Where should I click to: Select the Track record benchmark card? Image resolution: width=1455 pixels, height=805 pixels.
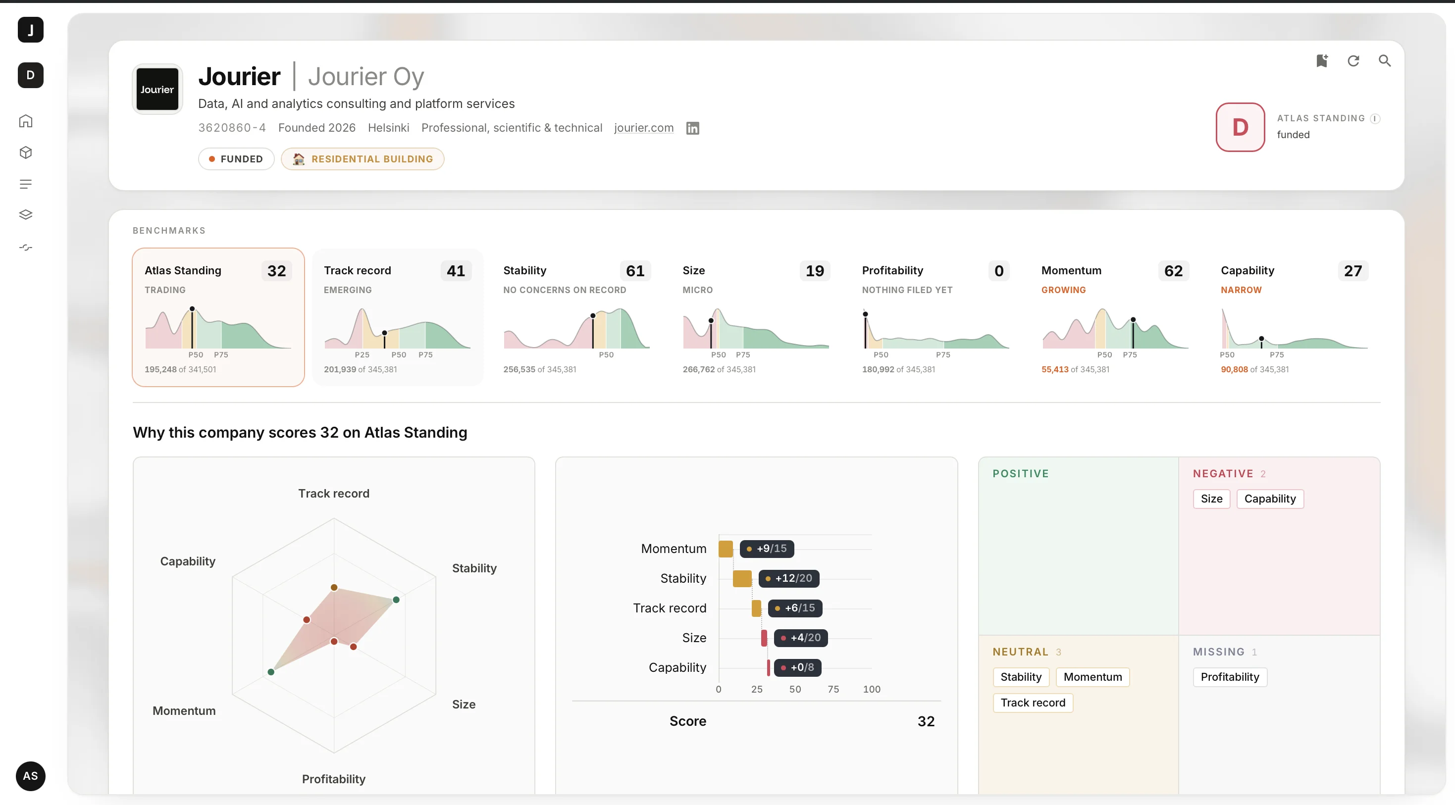pos(398,317)
